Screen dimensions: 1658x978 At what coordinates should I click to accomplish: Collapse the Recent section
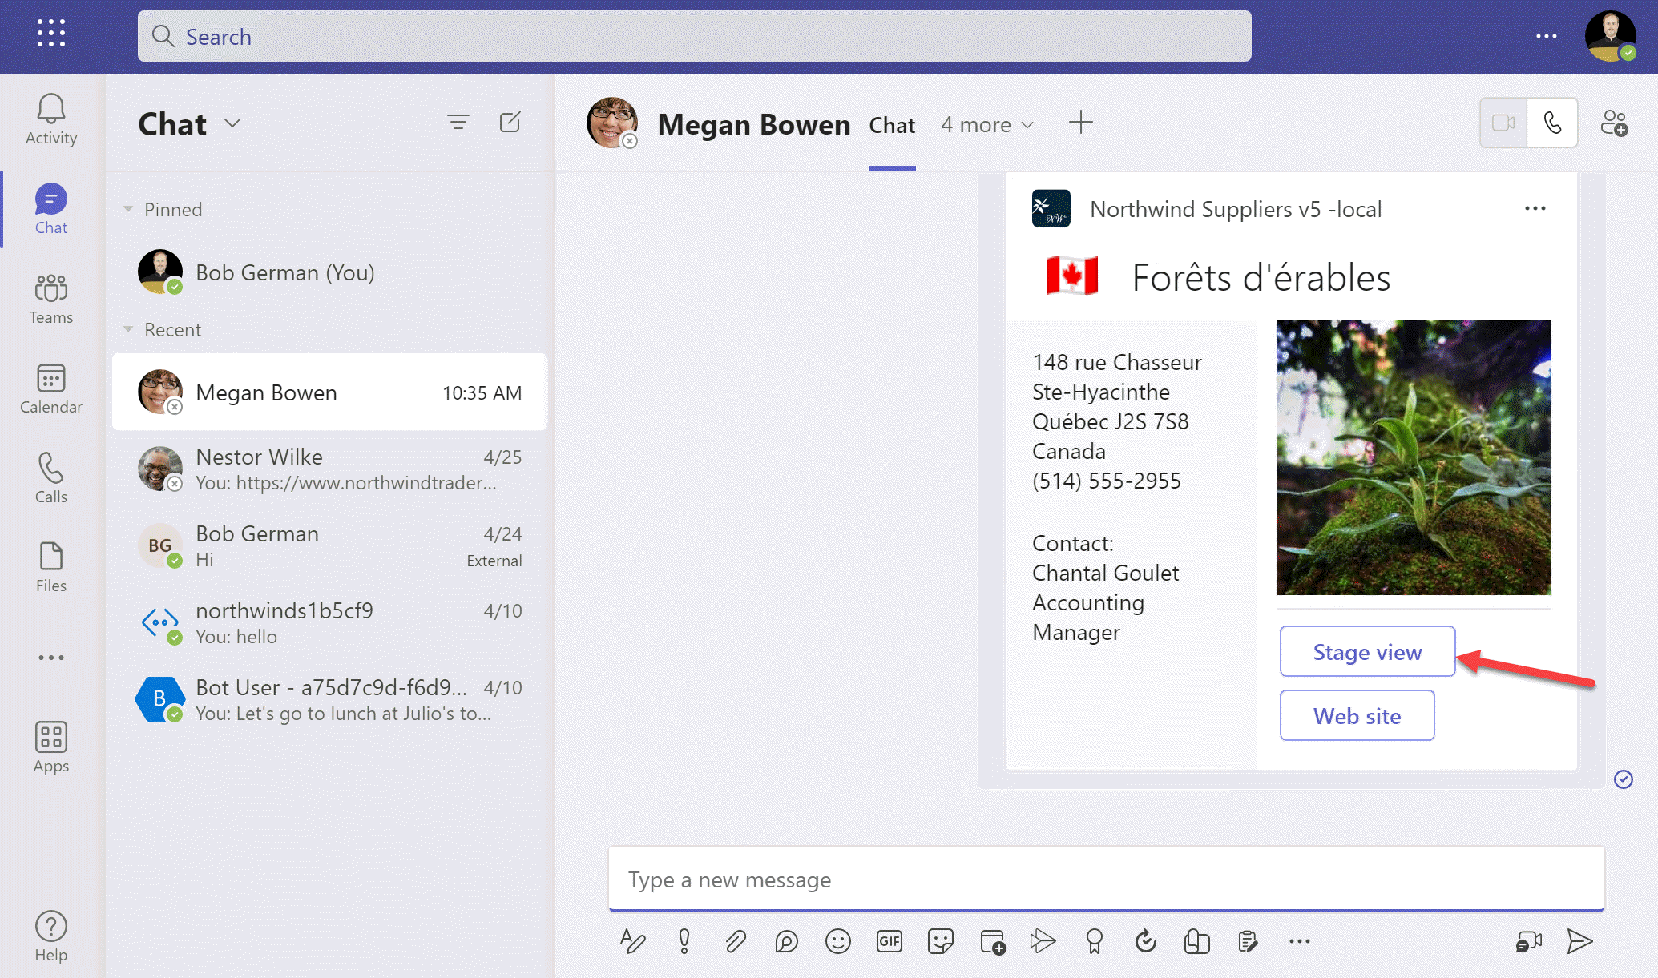pyautogui.click(x=128, y=329)
